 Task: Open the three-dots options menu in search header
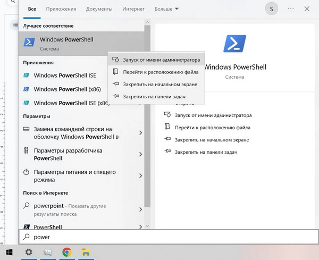tap(290, 9)
